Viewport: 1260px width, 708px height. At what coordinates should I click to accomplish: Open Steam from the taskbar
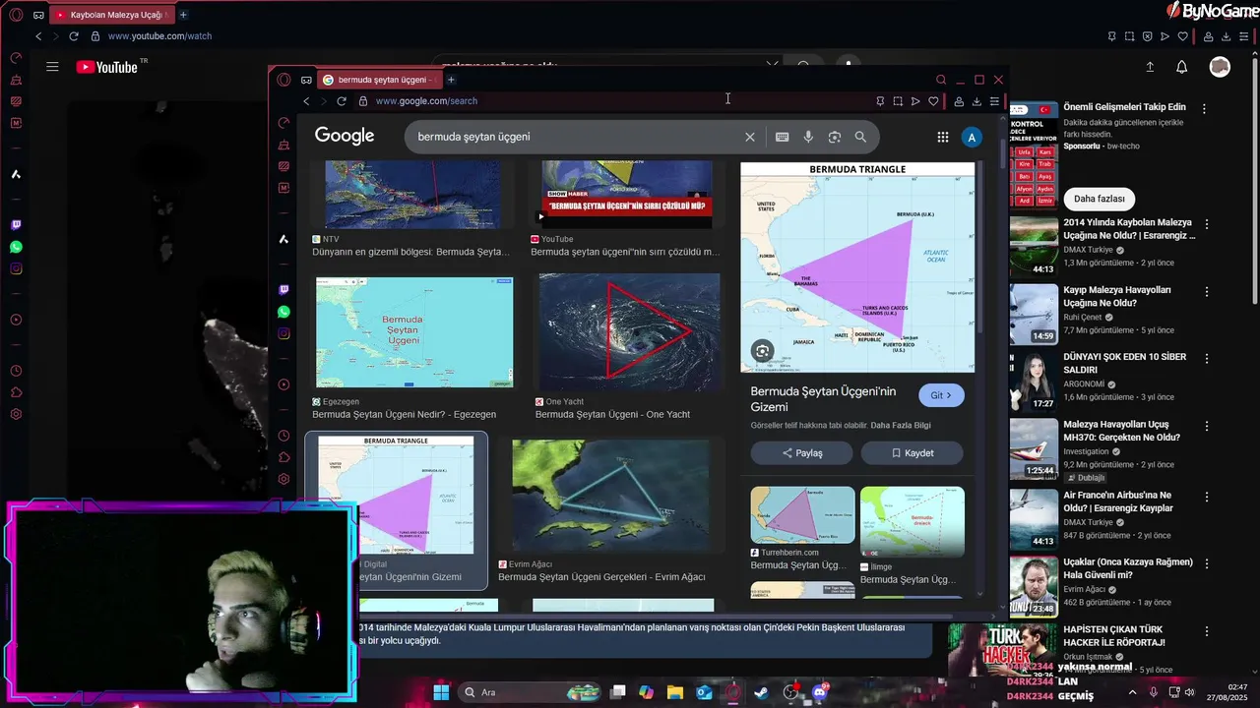point(762,692)
